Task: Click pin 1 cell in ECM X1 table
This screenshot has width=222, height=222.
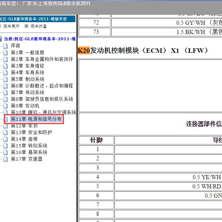Action: click(96, 149)
